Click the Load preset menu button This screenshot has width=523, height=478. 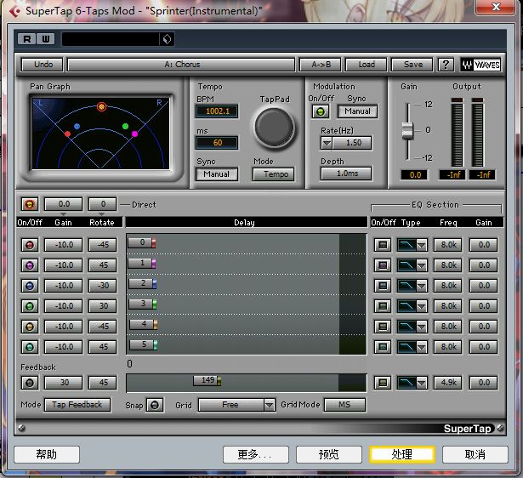pyautogui.click(x=366, y=65)
